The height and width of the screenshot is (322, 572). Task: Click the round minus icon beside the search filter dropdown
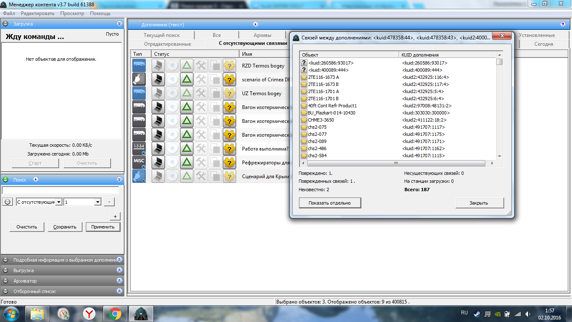tap(8, 202)
